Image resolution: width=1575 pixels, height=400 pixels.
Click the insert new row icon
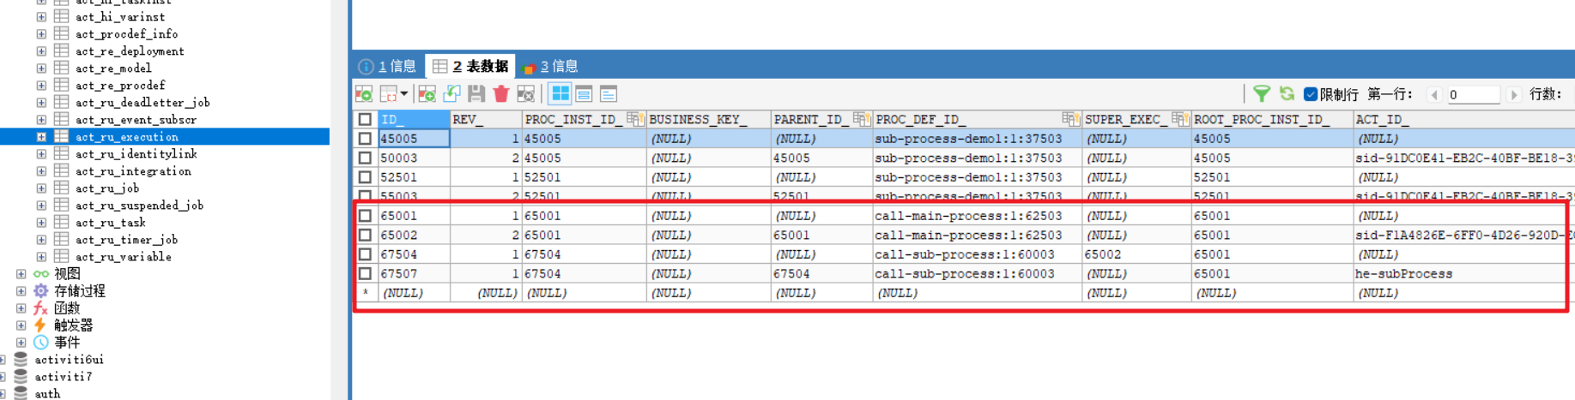click(x=427, y=94)
